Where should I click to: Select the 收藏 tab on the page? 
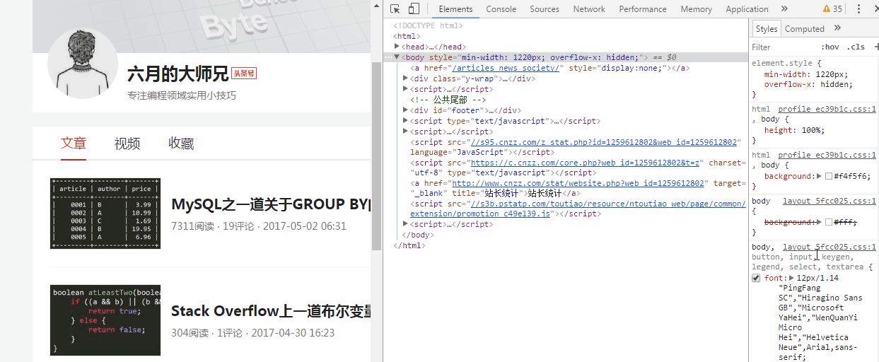point(181,144)
